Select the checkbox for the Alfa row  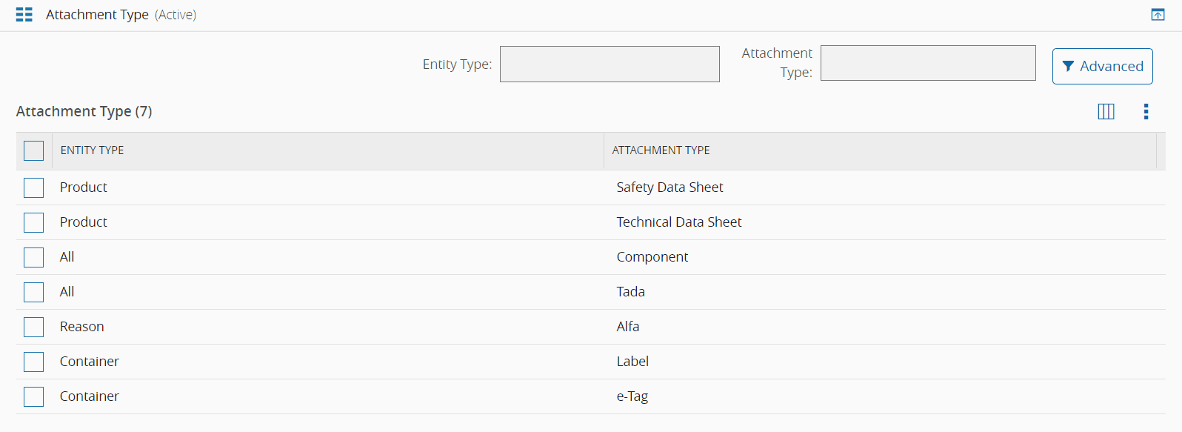point(34,328)
